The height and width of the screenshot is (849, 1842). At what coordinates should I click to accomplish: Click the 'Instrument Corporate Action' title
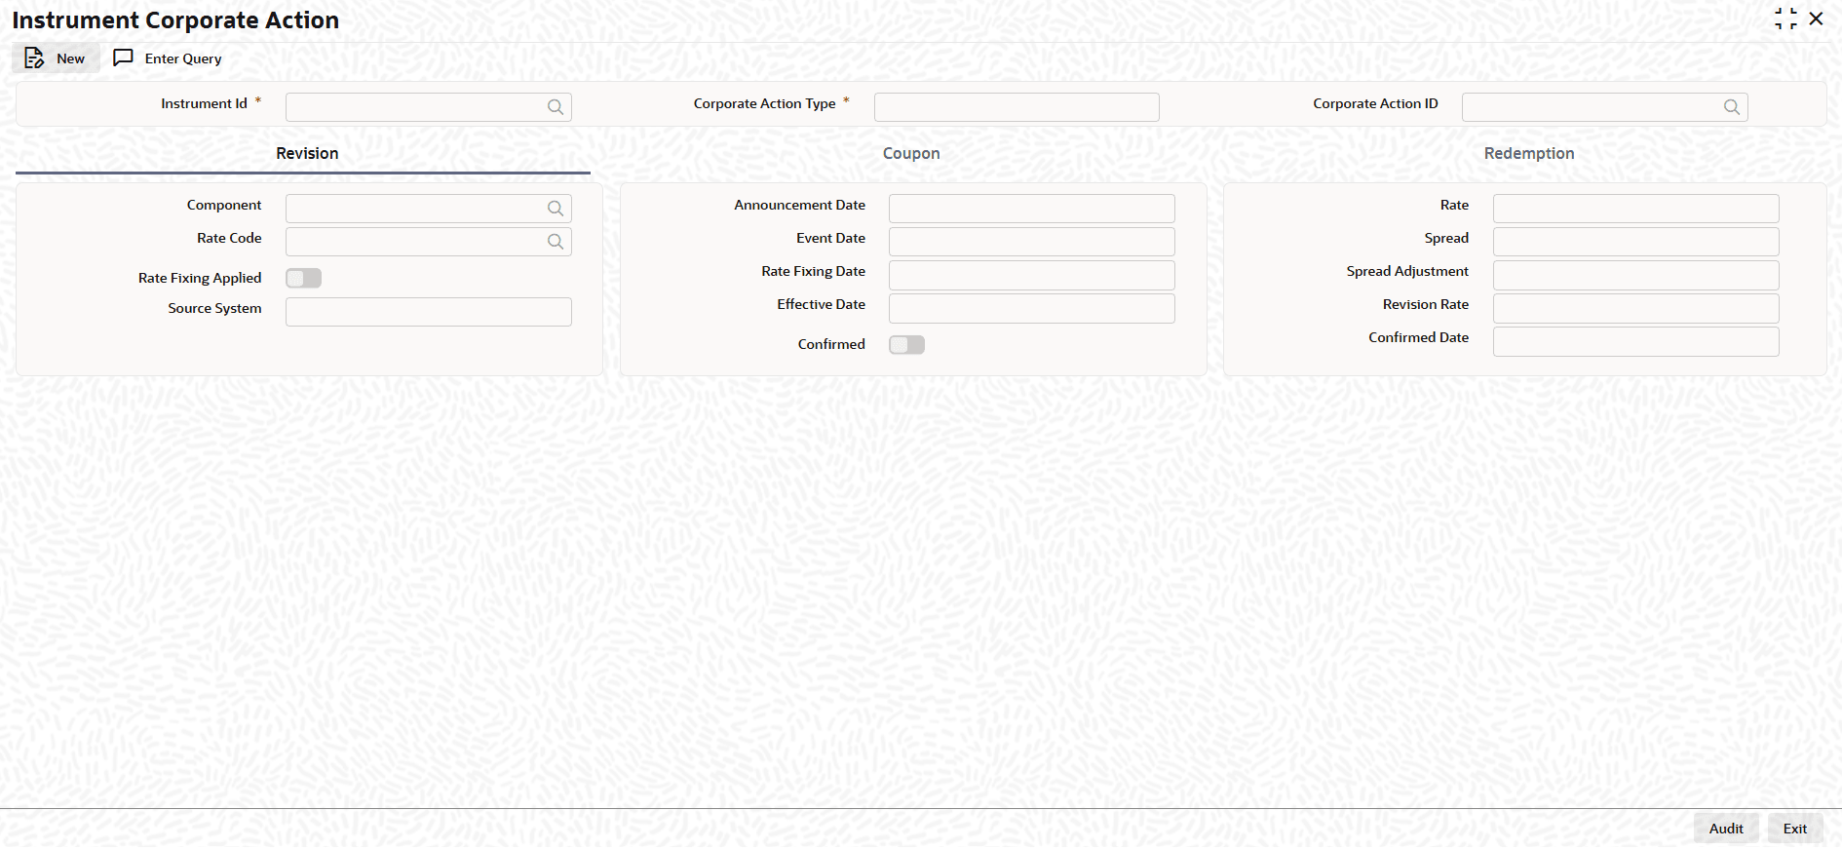click(175, 20)
